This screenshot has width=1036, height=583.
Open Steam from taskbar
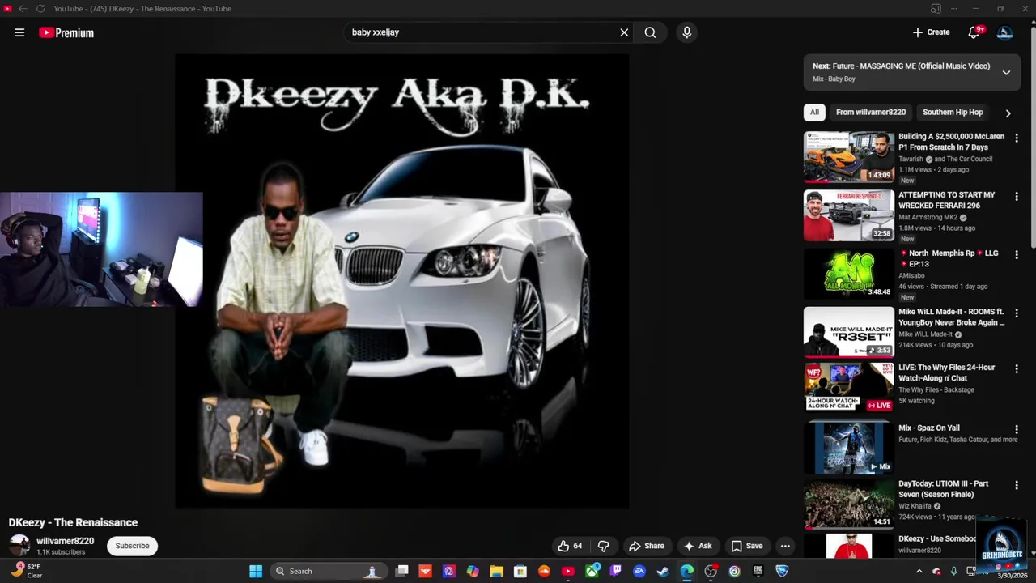click(663, 572)
